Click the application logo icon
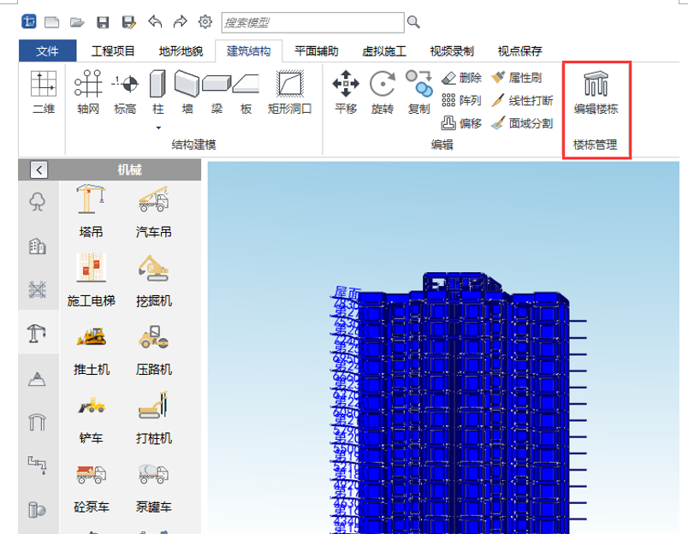Screen dimensions: 688x534 pyautogui.click(x=29, y=21)
